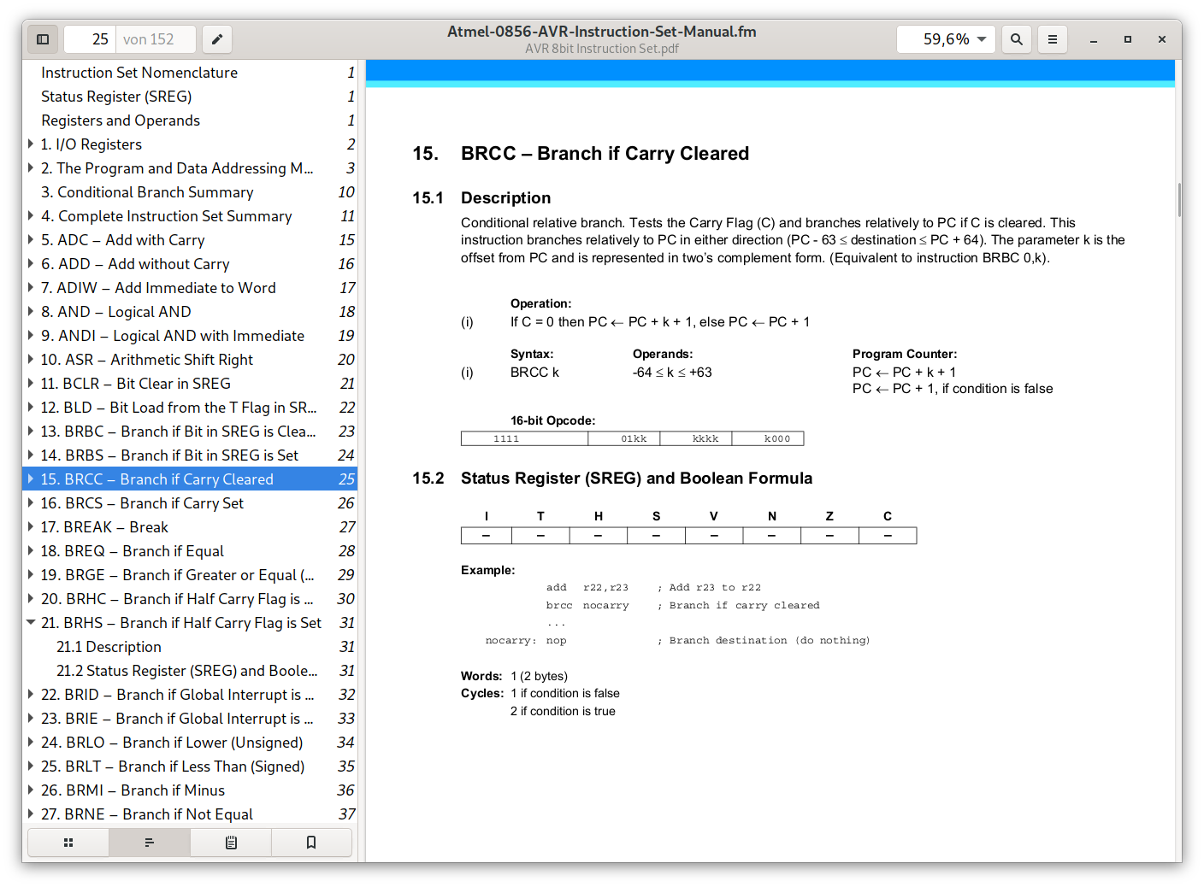The height and width of the screenshot is (887, 1204).
Task: Go to 7. ADIW – Add Immediate to Word
Action: point(190,288)
